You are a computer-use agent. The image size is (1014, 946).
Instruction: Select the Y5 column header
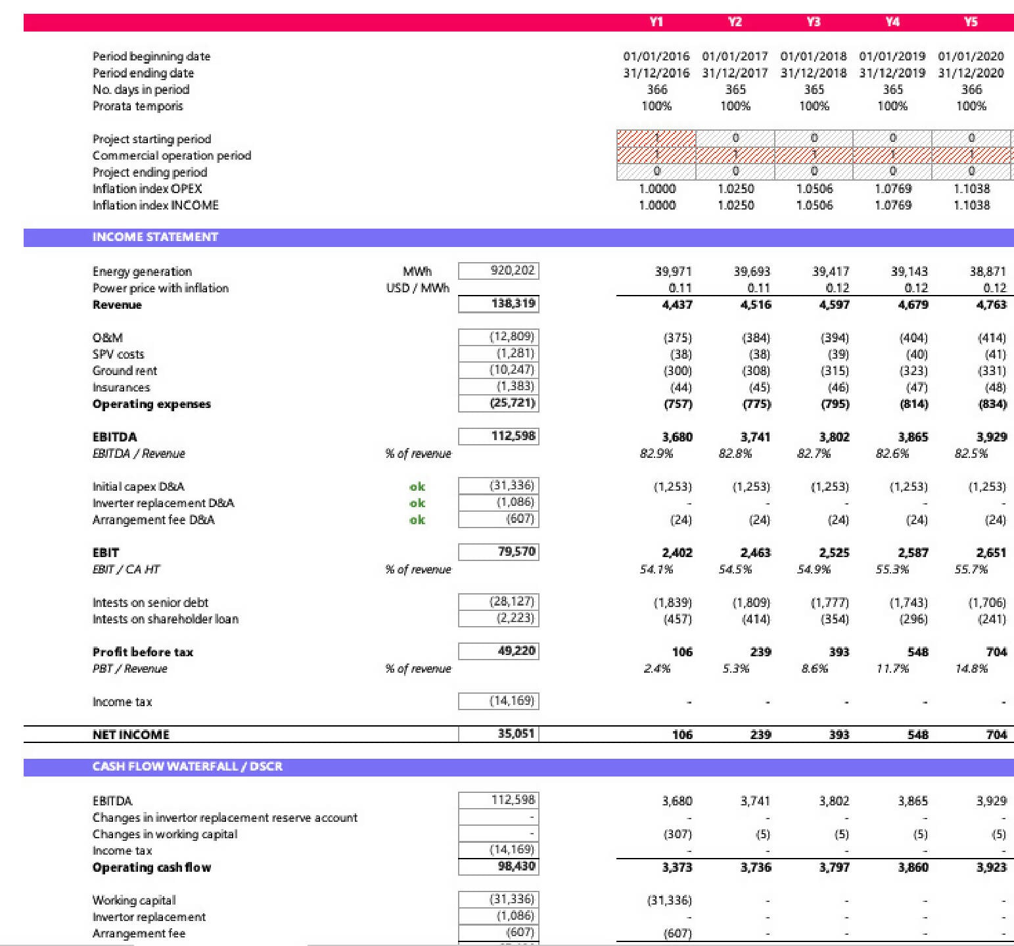pos(971,22)
